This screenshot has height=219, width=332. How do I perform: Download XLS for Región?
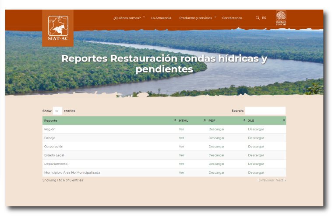256,129
